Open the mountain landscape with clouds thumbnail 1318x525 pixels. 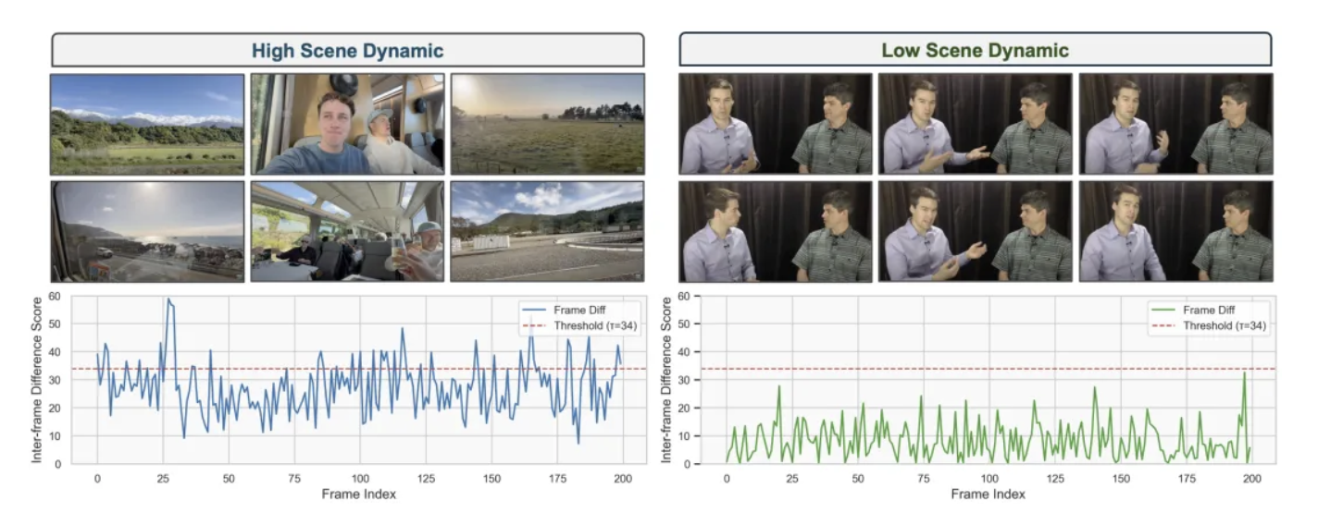click(x=147, y=124)
